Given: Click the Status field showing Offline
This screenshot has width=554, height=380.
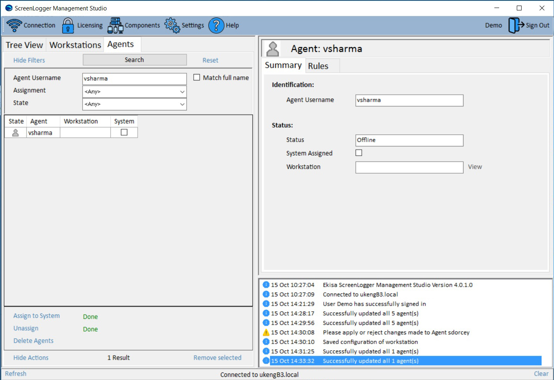Looking at the screenshot, I should tap(409, 140).
